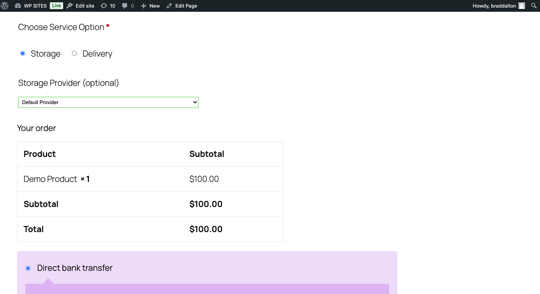Choose the Direct bank transfer payment radio
This screenshot has height=294, width=540.
tap(28, 269)
